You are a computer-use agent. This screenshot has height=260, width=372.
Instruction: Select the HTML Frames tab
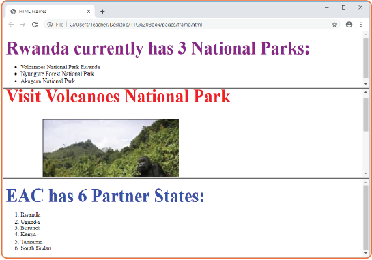pyautogui.click(x=50, y=11)
